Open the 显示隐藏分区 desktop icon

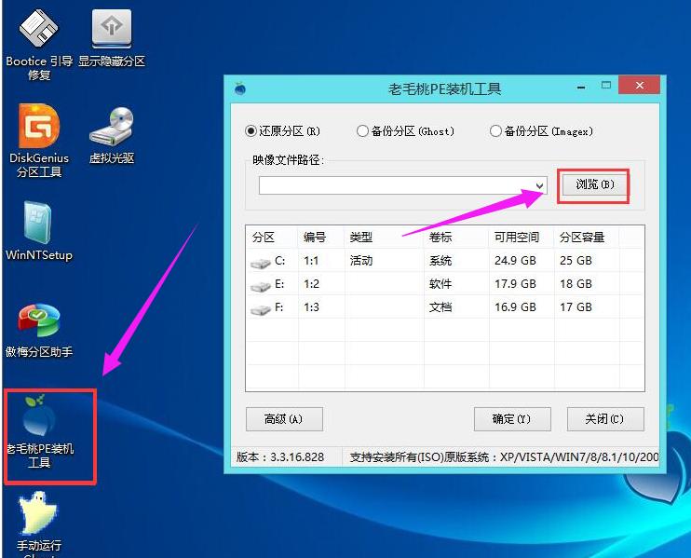click(x=111, y=29)
